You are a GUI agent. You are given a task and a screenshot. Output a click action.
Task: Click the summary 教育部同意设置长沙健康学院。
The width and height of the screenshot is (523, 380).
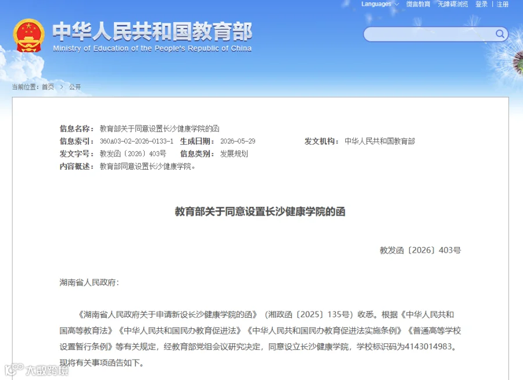pos(148,166)
